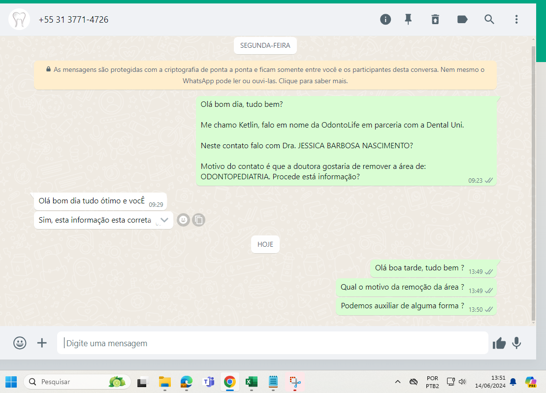Screen dimensions: 546x393
Task: Click the HOJE date badge
Action: pos(265,245)
